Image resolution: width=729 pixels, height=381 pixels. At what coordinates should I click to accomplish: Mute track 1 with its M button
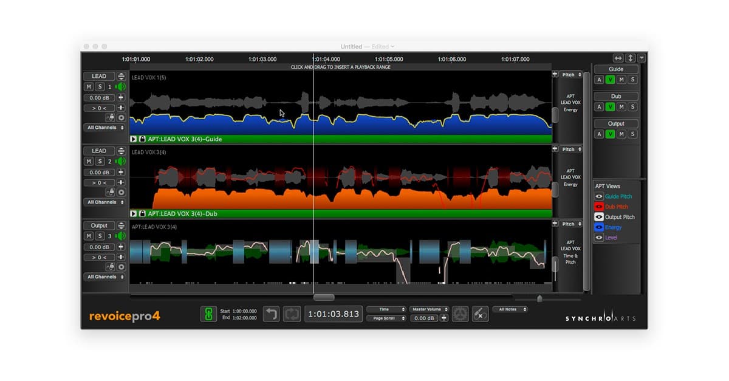(89, 87)
